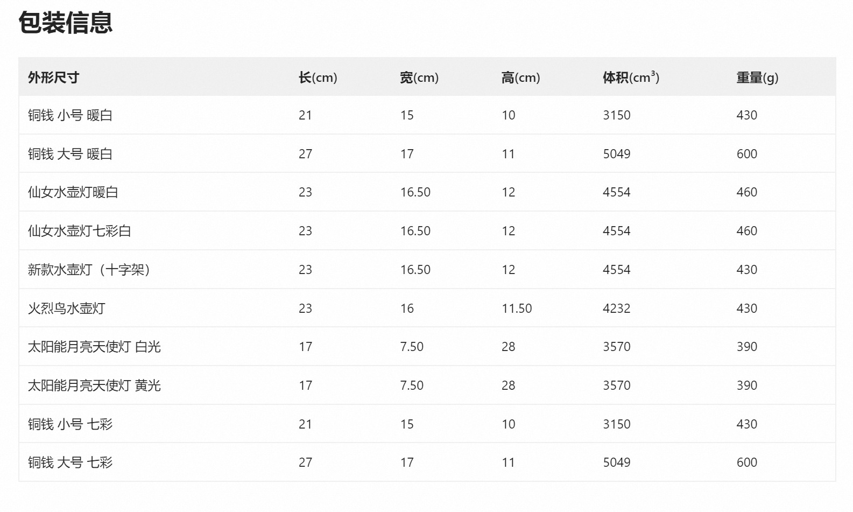This screenshot has height=512, width=853.
Task: Click the 宽(cm) column header
Action: click(x=419, y=78)
